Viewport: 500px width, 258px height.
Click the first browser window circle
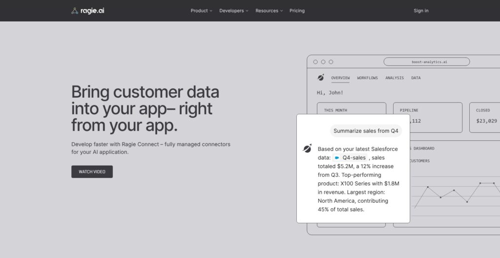pyautogui.click(x=315, y=62)
